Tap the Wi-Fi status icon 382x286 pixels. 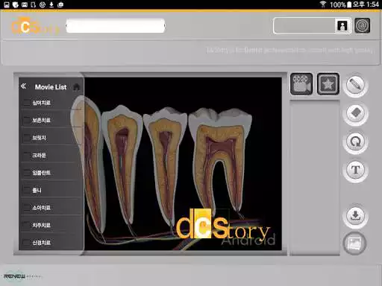[x=323, y=4]
